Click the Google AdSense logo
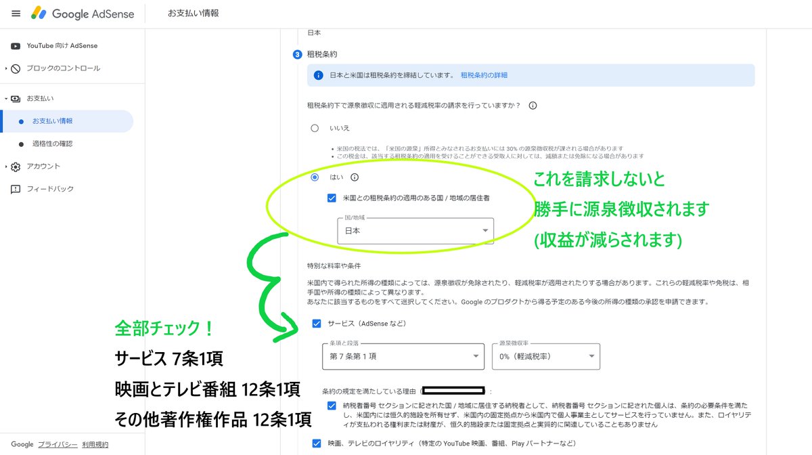This screenshot has width=812, height=455. click(x=83, y=14)
